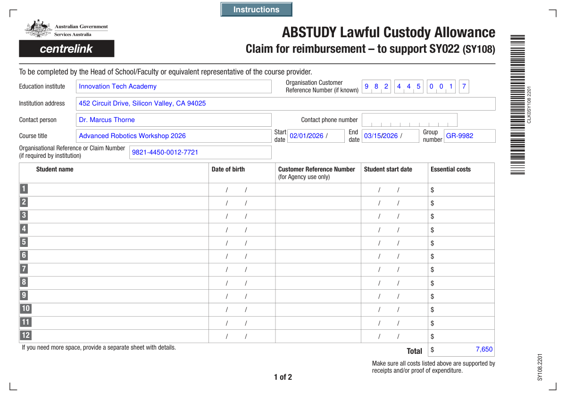
Task: Click Date of birth field in row 7
Action: 242,269
